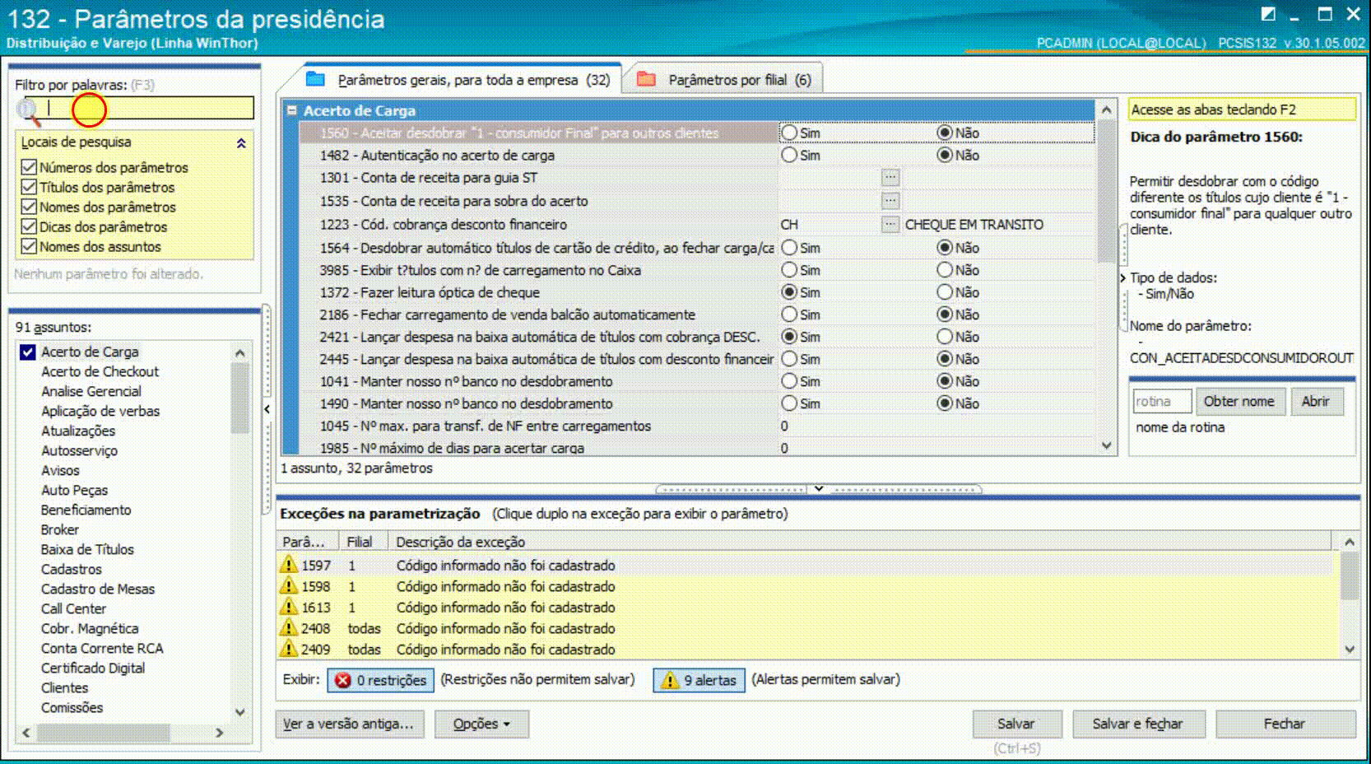Toggle Nomes dos parâmetros checkbox
Image resolution: width=1371 pixels, height=764 pixels.
[29, 207]
